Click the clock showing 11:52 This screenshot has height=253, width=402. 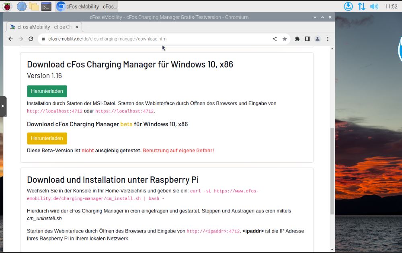(x=391, y=6)
